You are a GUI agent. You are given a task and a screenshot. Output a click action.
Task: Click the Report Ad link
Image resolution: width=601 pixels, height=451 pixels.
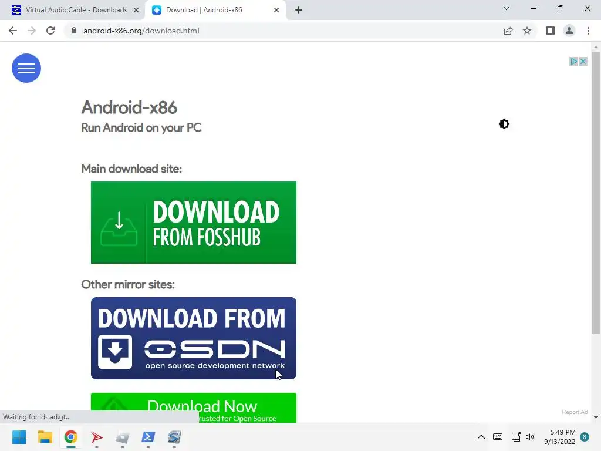(574, 412)
